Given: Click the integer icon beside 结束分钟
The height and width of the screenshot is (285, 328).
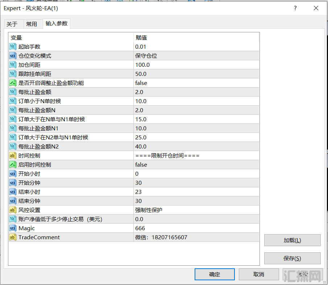Looking at the screenshot, I should click(13, 201).
